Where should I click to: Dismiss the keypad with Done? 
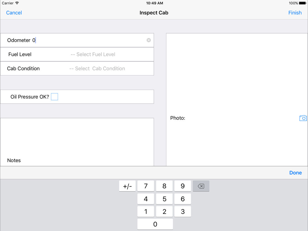[295, 172]
